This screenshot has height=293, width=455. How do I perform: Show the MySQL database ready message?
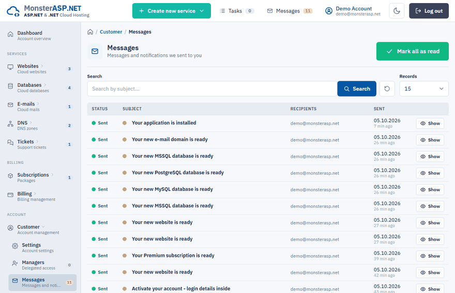(x=430, y=190)
